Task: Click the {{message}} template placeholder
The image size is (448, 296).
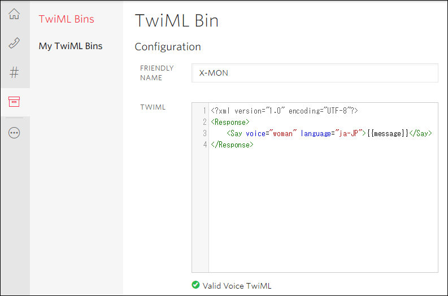Action: point(387,133)
